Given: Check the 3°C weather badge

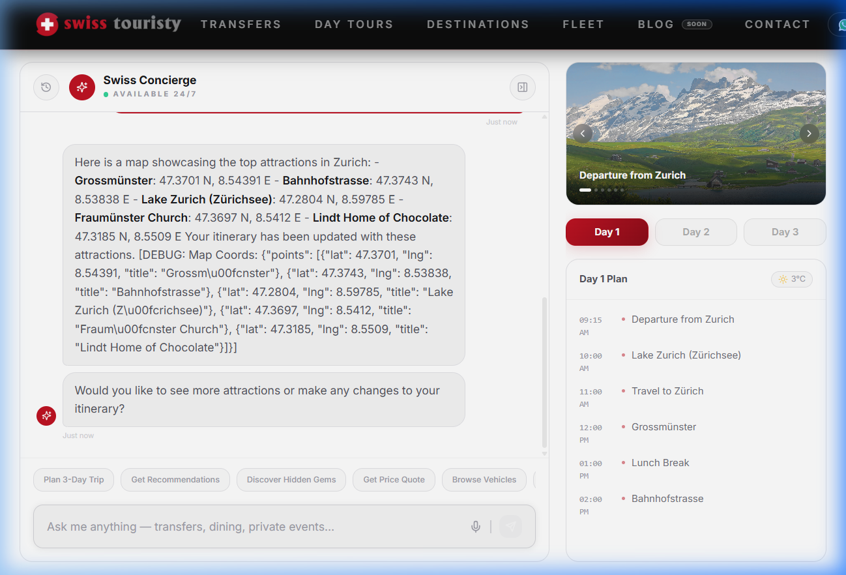Looking at the screenshot, I should [791, 278].
